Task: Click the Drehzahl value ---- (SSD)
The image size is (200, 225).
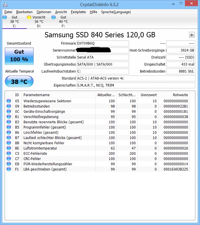Action: click(181, 57)
